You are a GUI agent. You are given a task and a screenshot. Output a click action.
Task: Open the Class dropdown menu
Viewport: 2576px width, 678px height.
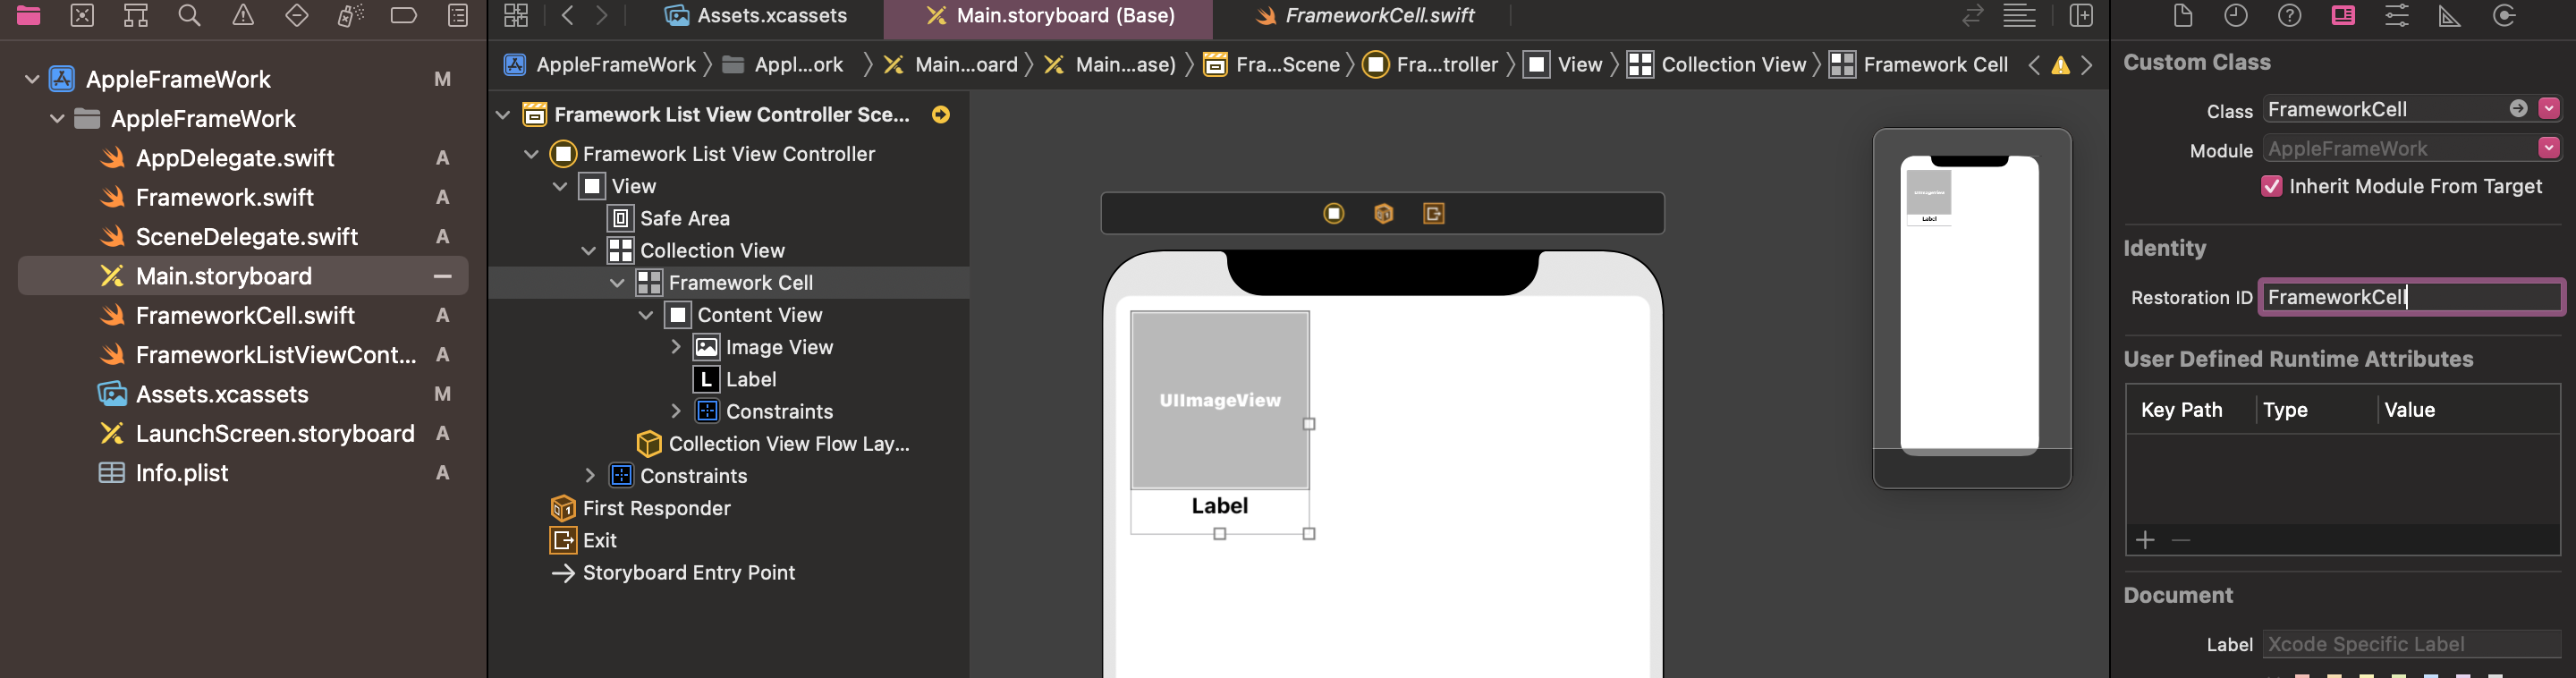click(2549, 108)
